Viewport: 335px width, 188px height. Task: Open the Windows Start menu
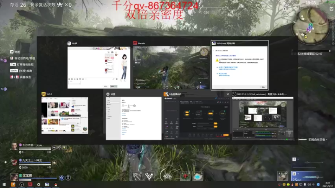[x=4, y=184]
